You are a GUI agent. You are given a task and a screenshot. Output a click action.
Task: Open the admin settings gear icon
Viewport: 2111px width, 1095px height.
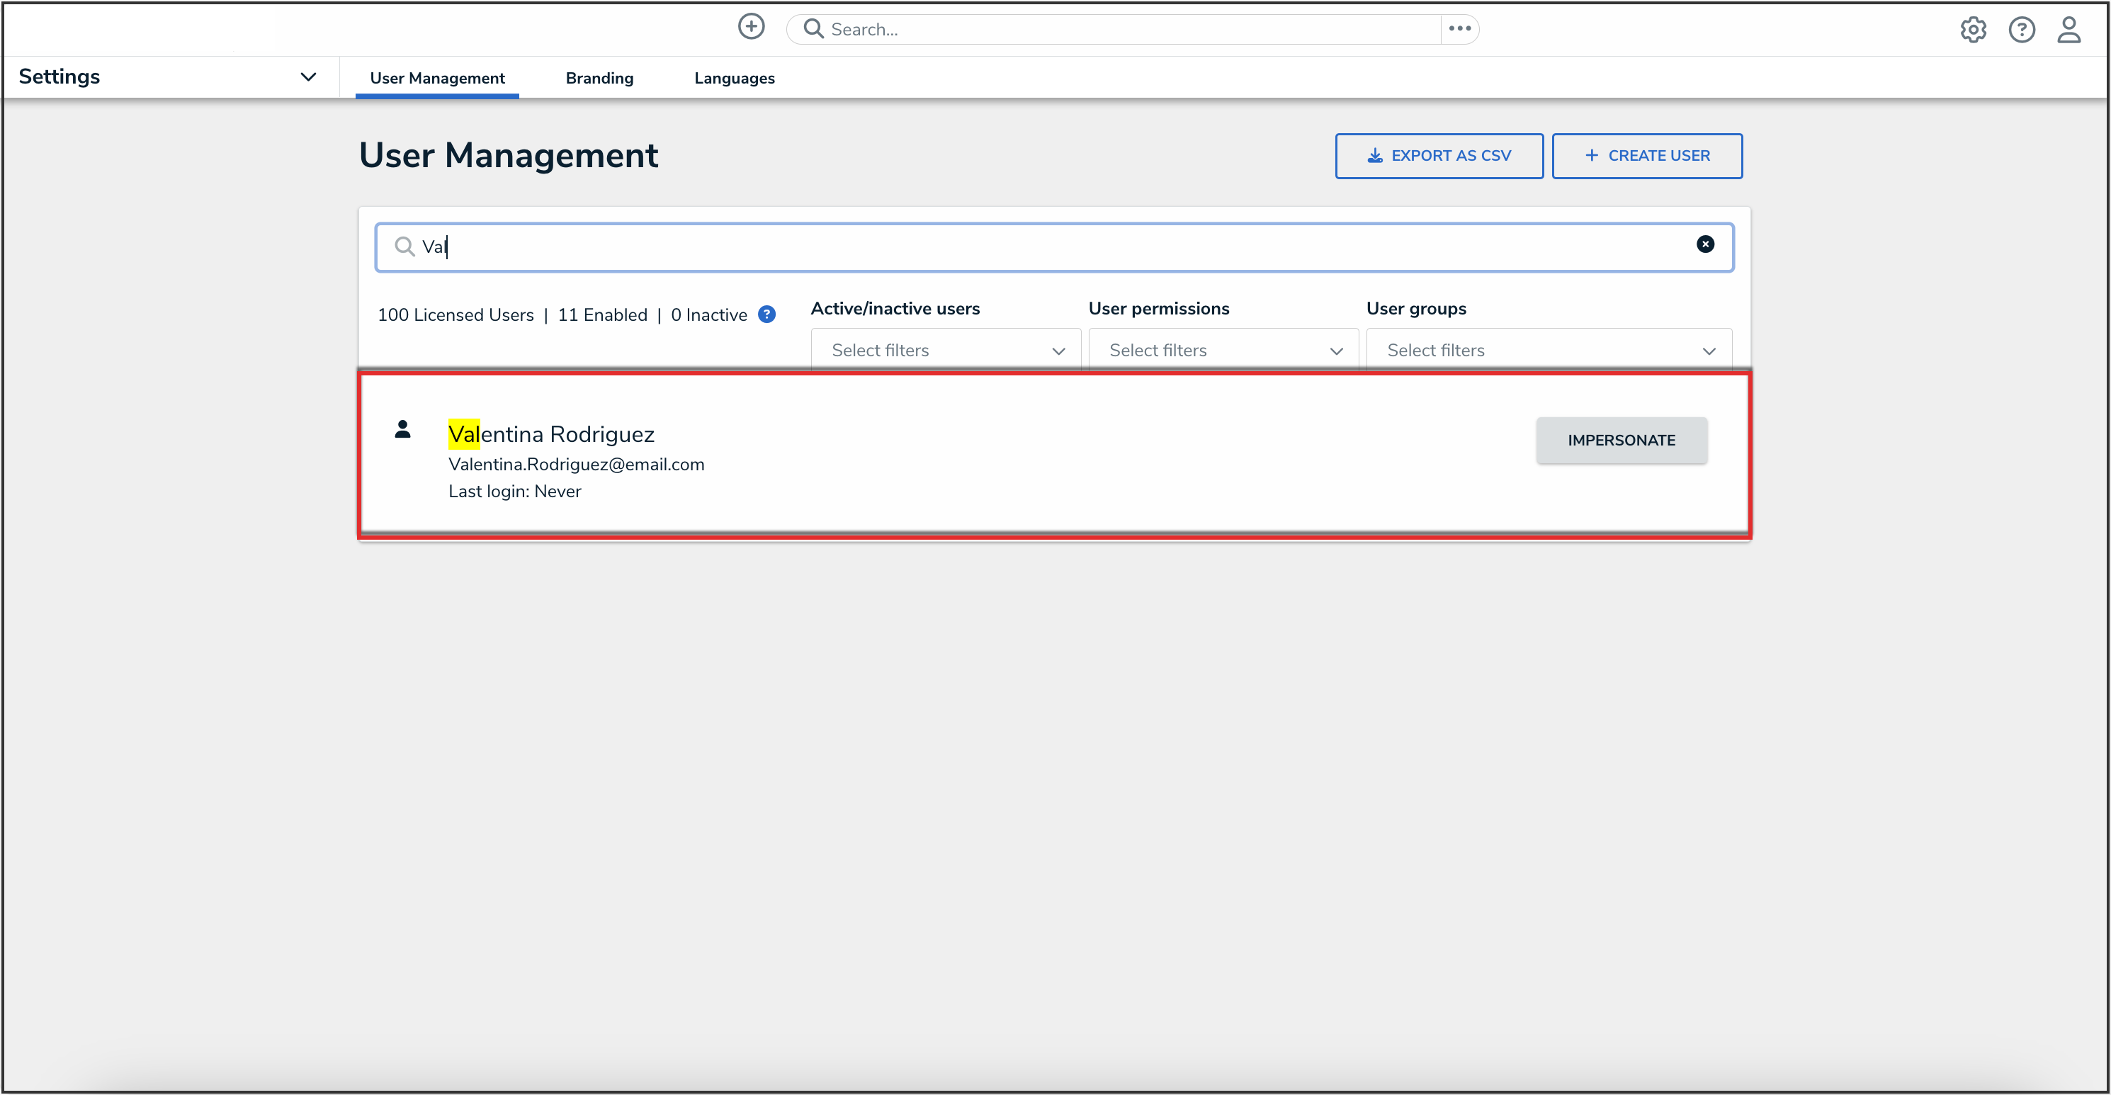tap(1972, 30)
